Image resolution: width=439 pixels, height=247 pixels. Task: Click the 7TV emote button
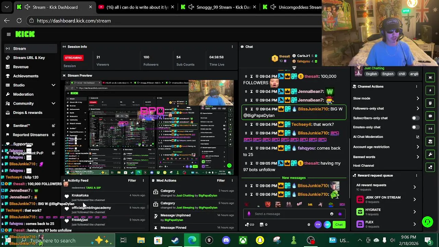pyautogui.click(x=318, y=225)
